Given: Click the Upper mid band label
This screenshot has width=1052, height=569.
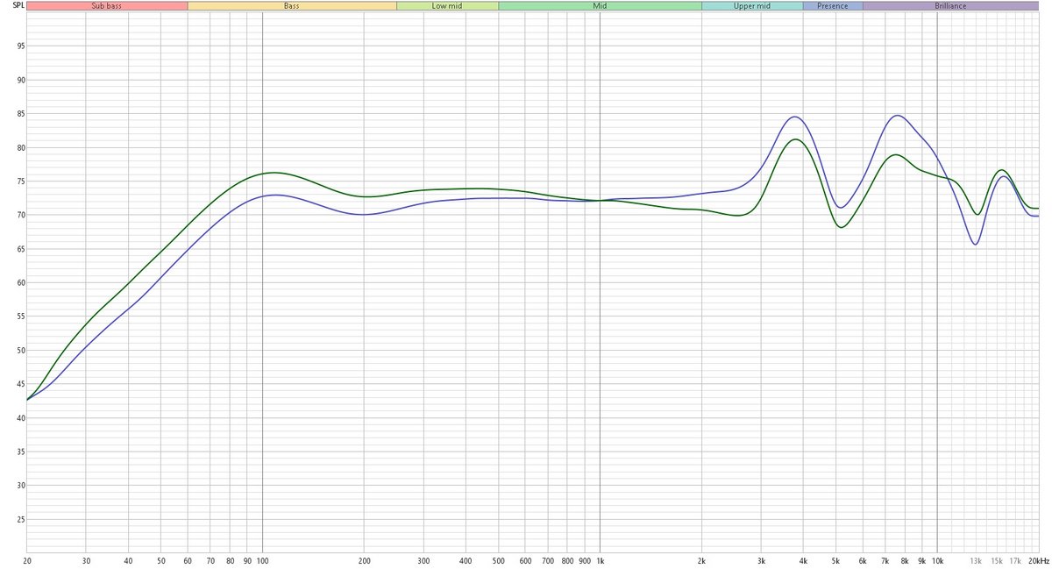Looking at the screenshot, I should (x=751, y=6).
